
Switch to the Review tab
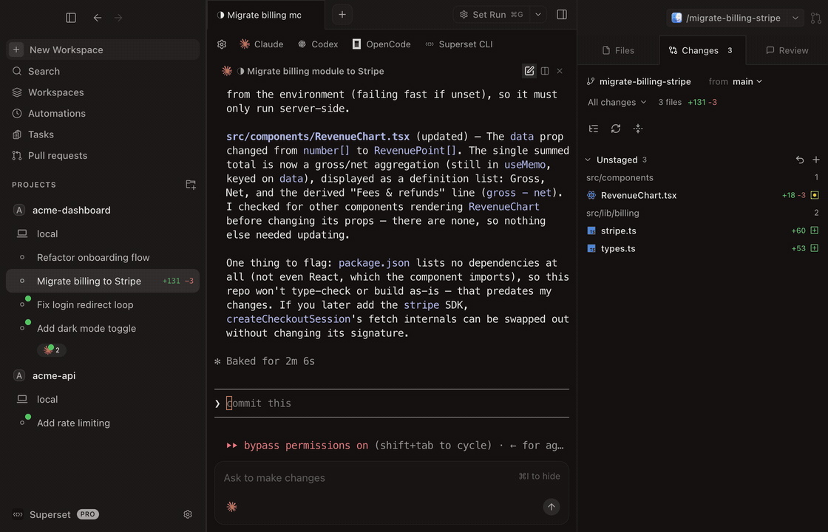point(787,51)
